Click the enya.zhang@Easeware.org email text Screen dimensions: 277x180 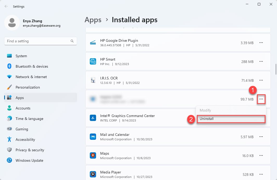click(x=42, y=26)
